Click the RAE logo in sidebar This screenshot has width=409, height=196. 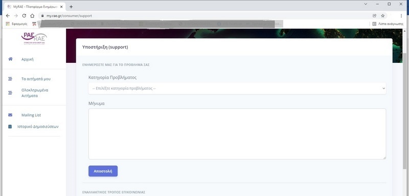click(34, 38)
